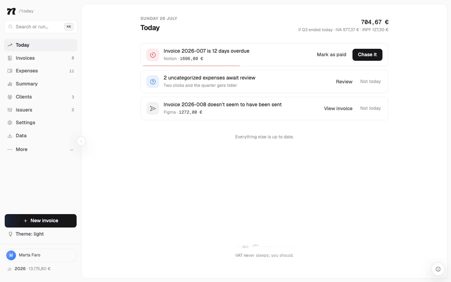Click the Data download icon
This screenshot has height=282, width=451.
tap(10, 136)
